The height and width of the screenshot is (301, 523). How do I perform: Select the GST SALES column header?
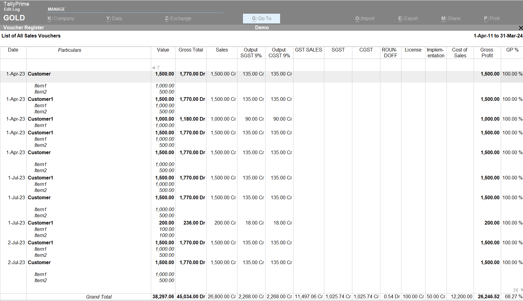tap(308, 50)
